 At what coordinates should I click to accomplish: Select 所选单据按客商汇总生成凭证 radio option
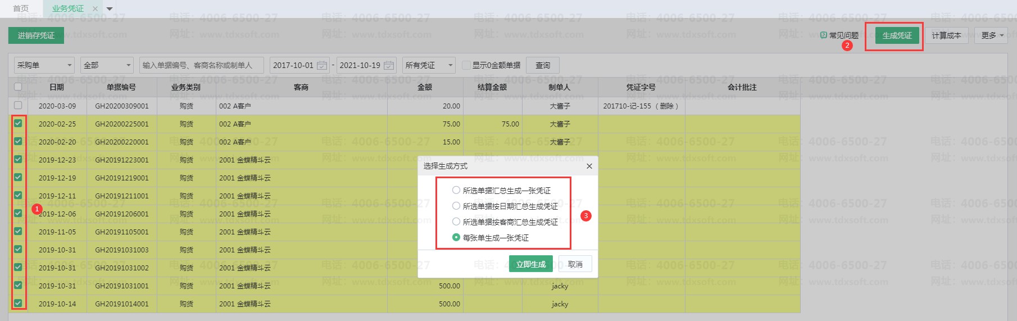tap(456, 222)
